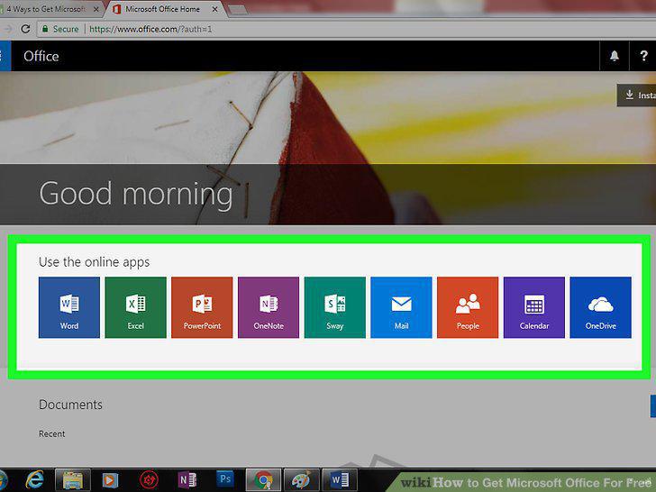
Task: Click the Office header title
Action: [41, 56]
